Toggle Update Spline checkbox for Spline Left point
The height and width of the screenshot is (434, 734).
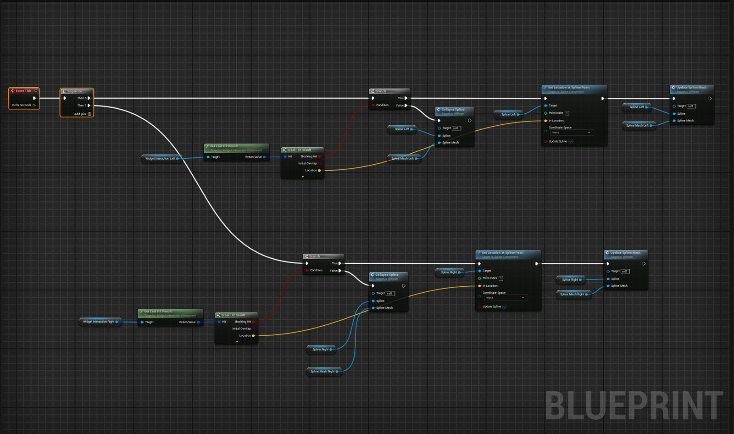(x=571, y=142)
